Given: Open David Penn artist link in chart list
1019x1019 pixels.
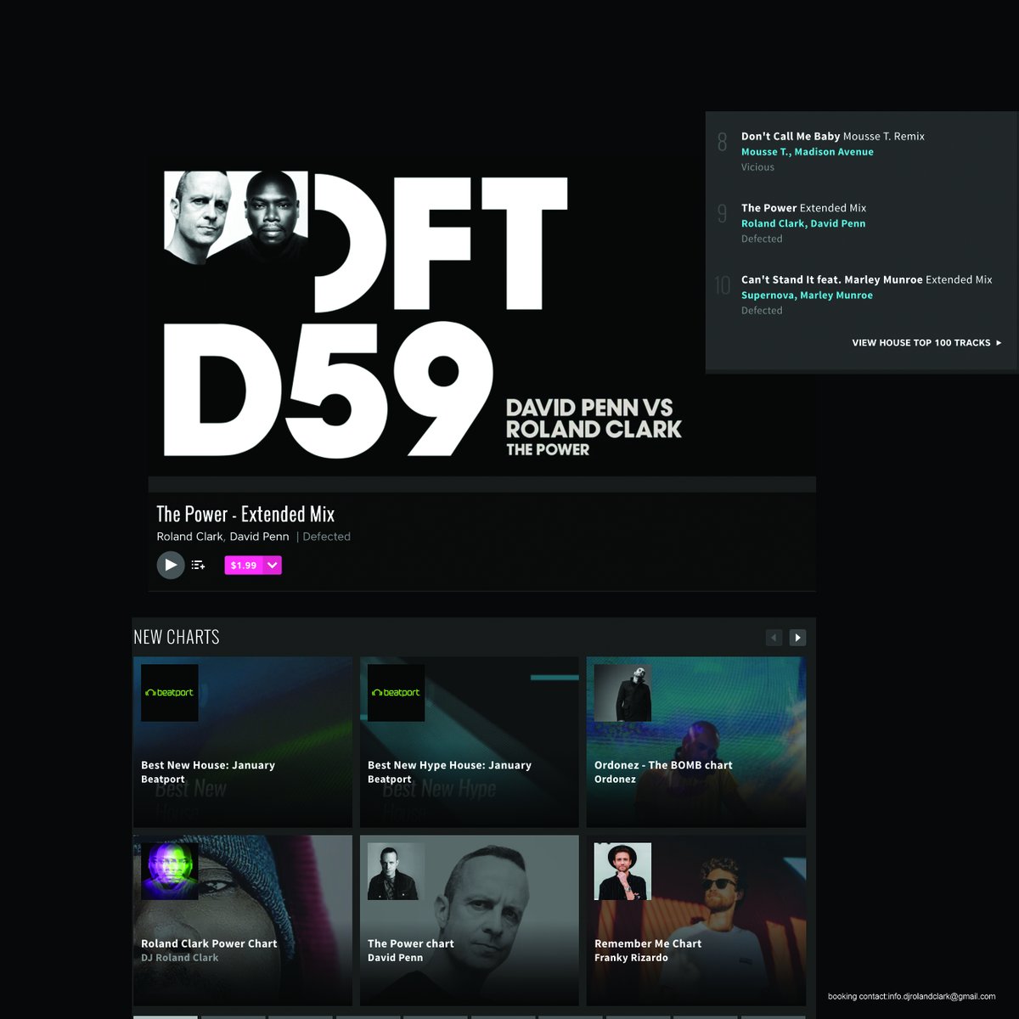Looking at the screenshot, I should click(838, 224).
